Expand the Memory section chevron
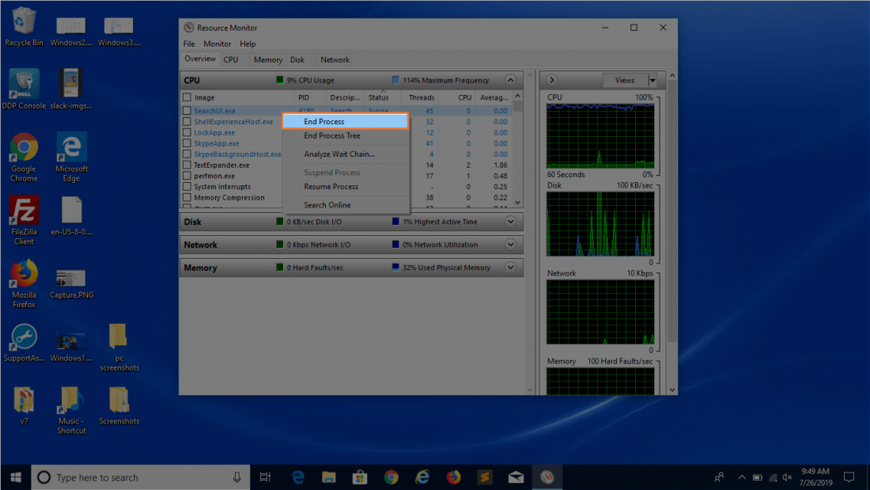The image size is (870, 490). click(x=510, y=268)
